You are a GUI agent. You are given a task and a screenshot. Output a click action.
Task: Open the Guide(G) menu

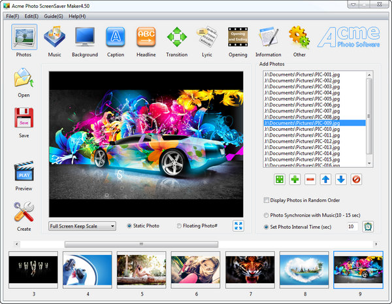[54, 16]
